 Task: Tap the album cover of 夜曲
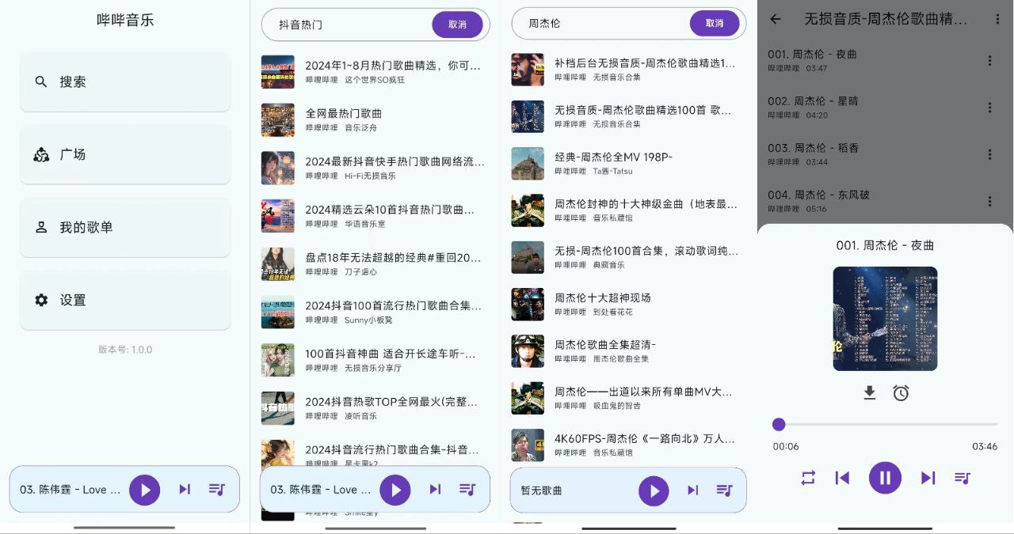(x=885, y=319)
